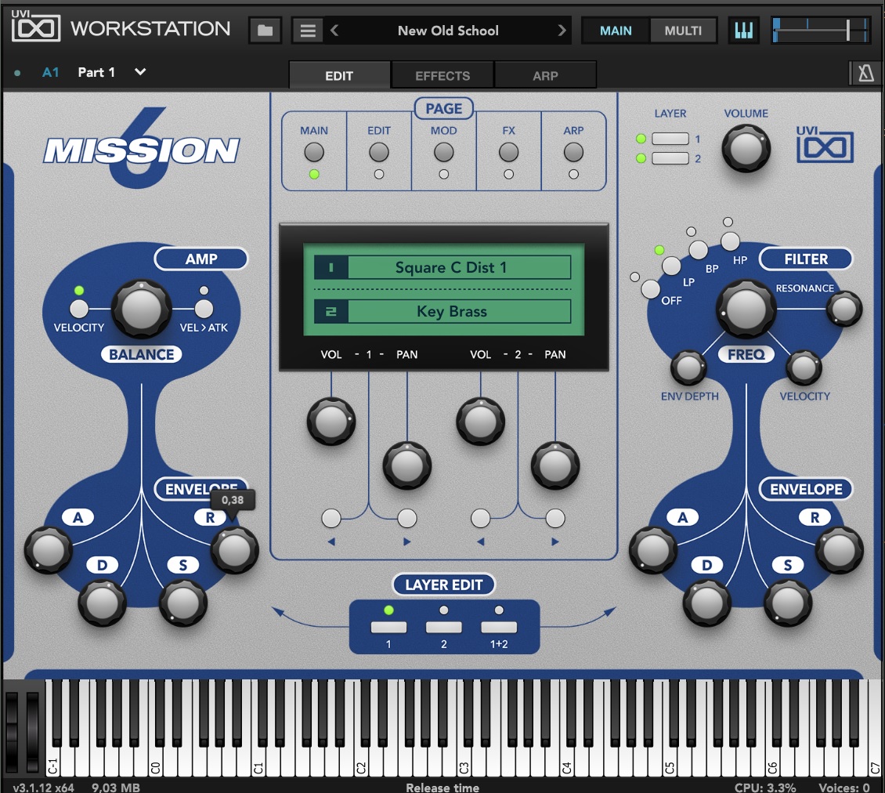Click the metronome icon
Screen dimensions: 885x793
[865, 73]
